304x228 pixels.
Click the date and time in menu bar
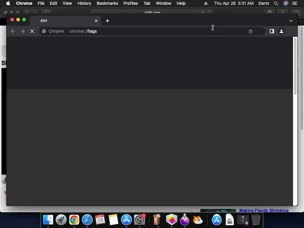tap(234, 3)
